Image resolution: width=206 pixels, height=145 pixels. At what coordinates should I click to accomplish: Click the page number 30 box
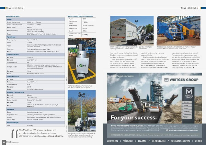tap(4, 142)
